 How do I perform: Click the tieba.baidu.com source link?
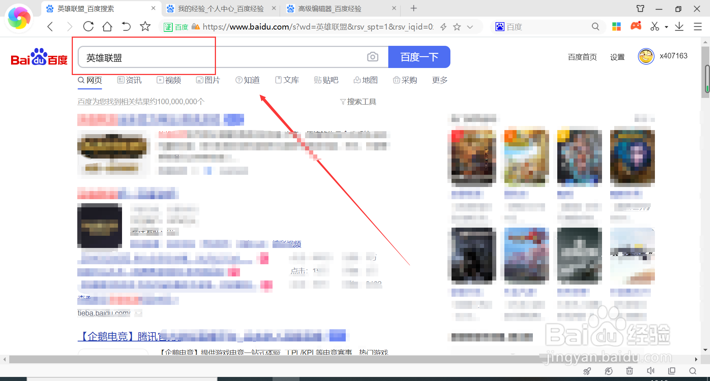click(x=104, y=313)
